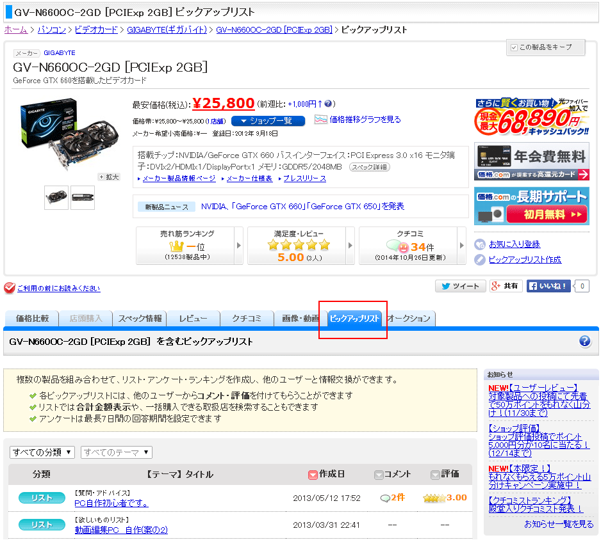
Task: Open the GIGABYTE maker link
Action: [x=60, y=53]
